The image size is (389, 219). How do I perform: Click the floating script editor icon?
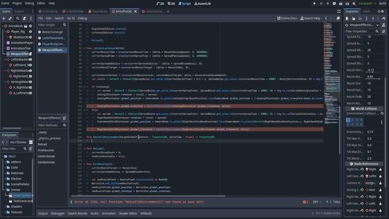[338, 18]
